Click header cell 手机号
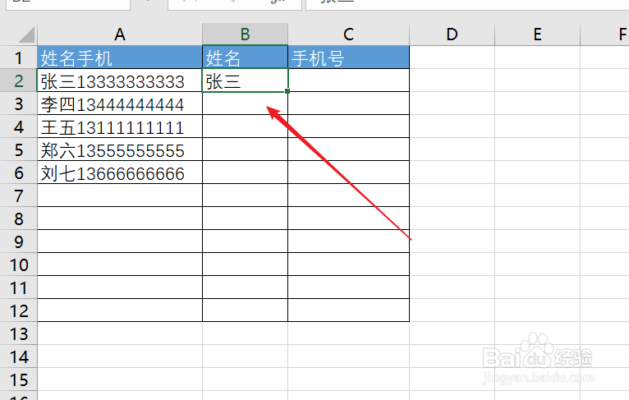The height and width of the screenshot is (400, 629). [x=349, y=57]
